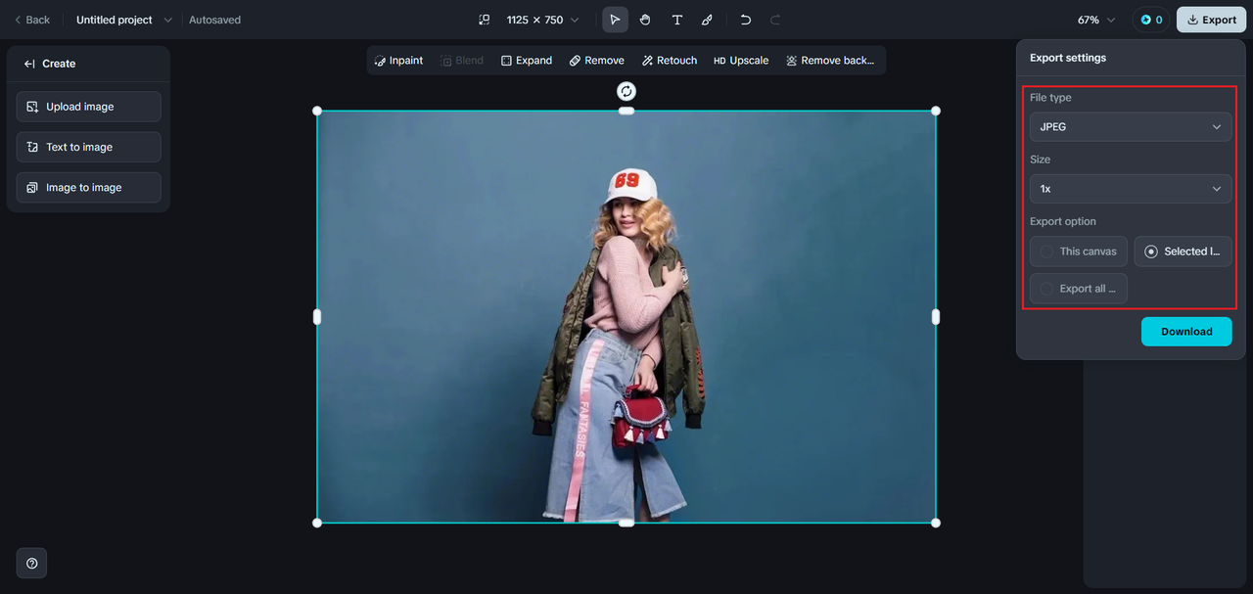Screen dimensions: 1253x594
Task: Click the rotate handle above the image
Action: tap(626, 91)
